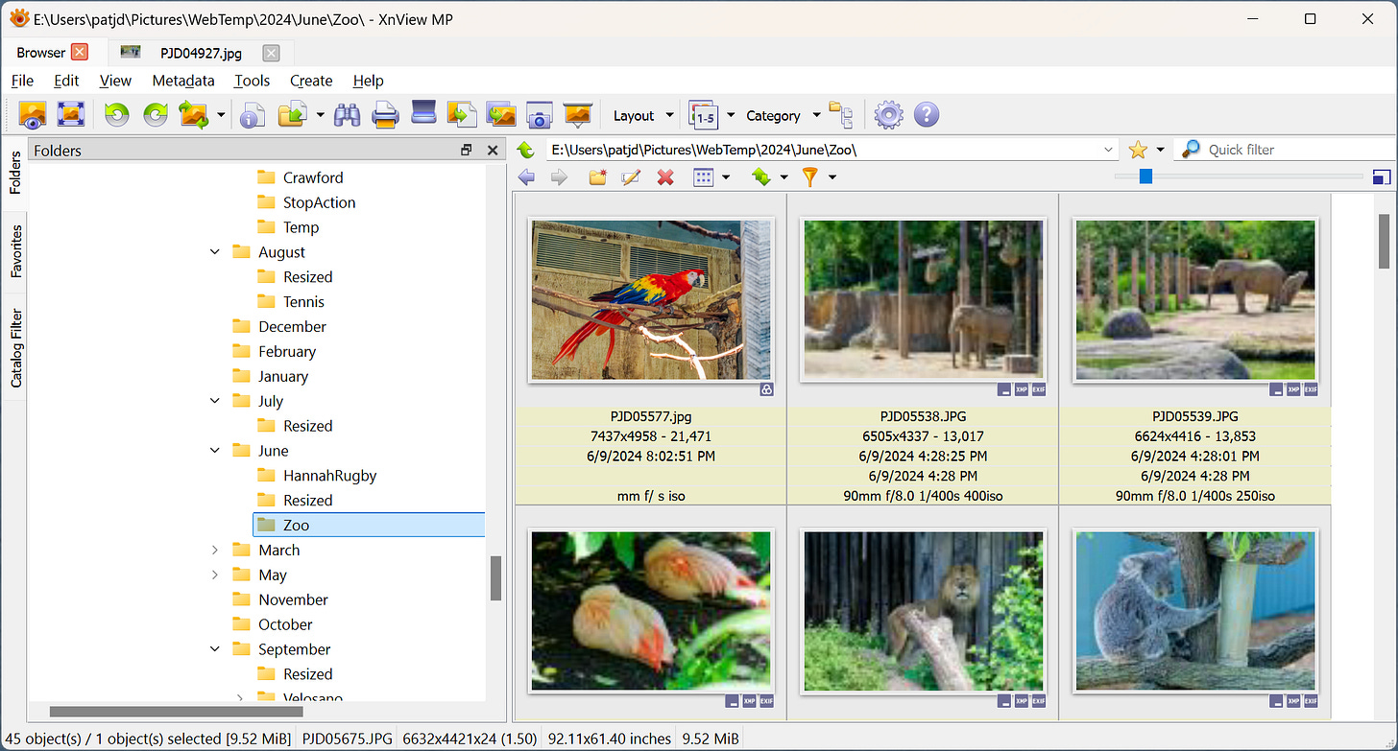Image resolution: width=1398 pixels, height=751 pixels.
Task: Delete selected file with red X
Action: coord(664,176)
